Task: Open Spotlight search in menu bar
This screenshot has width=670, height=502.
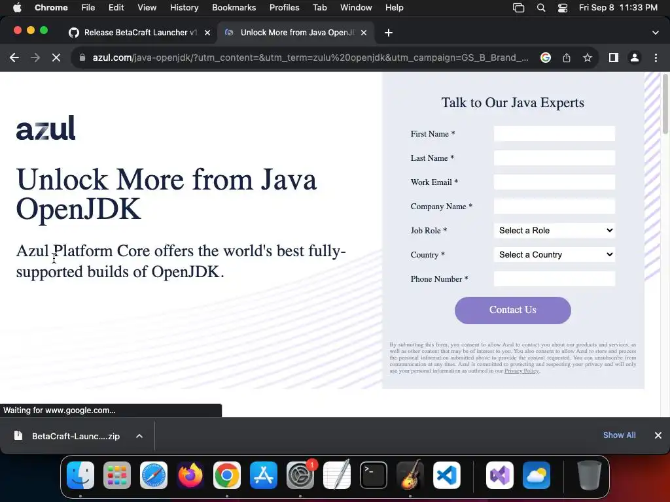Action: pyautogui.click(x=541, y=8)
